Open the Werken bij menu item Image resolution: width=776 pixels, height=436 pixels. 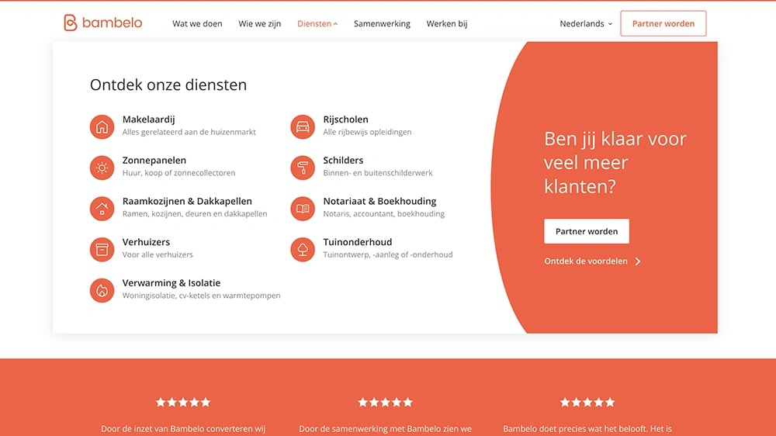[x=446, y=23]
